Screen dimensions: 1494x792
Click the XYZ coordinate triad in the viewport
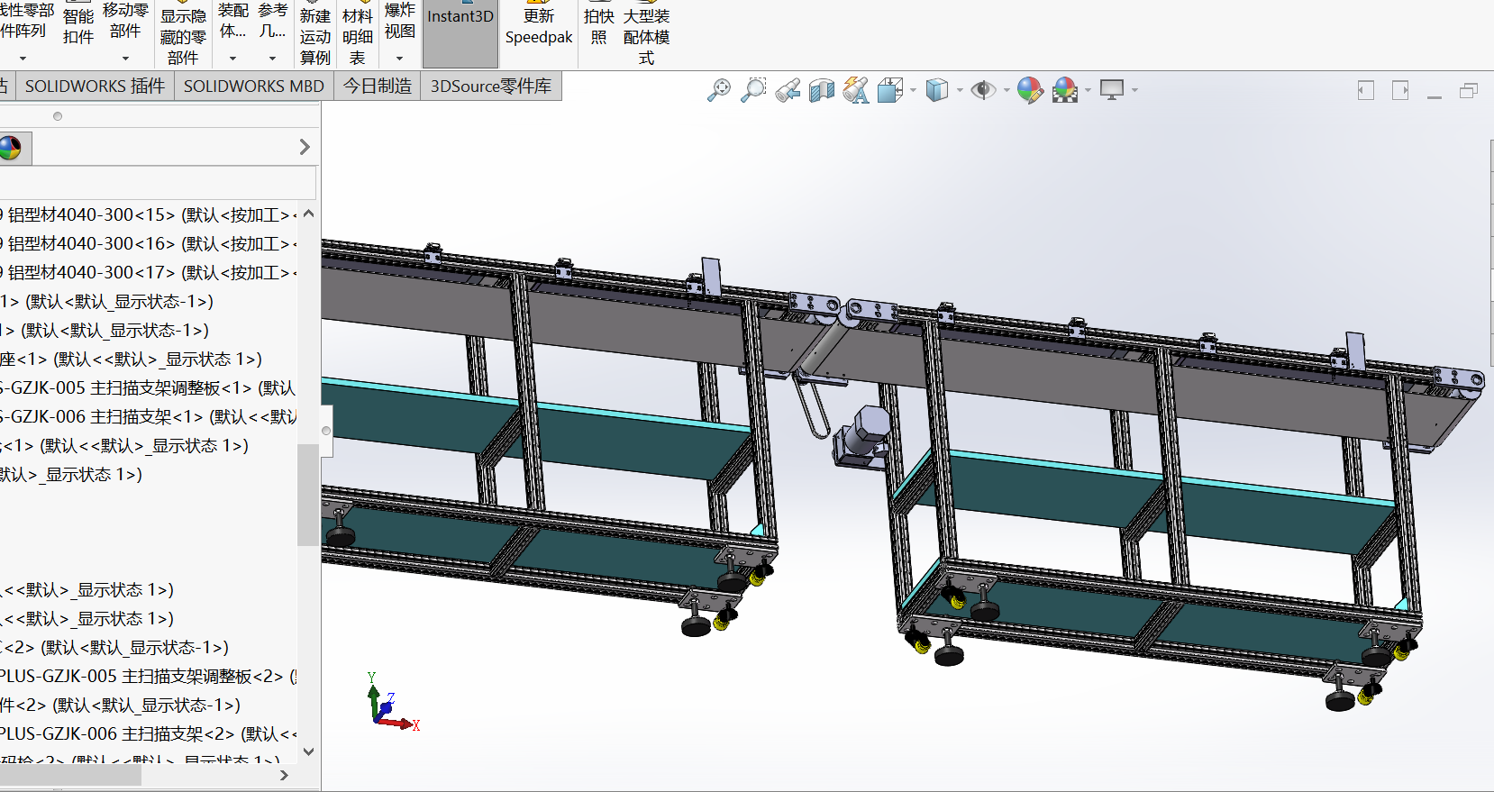point(393,702)
